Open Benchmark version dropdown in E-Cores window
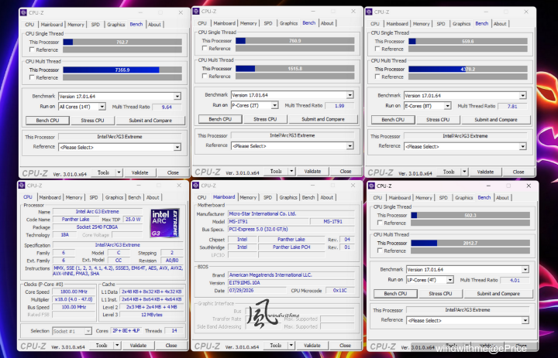The width and height of the screenshot is (558, 358). click(523, 96)
